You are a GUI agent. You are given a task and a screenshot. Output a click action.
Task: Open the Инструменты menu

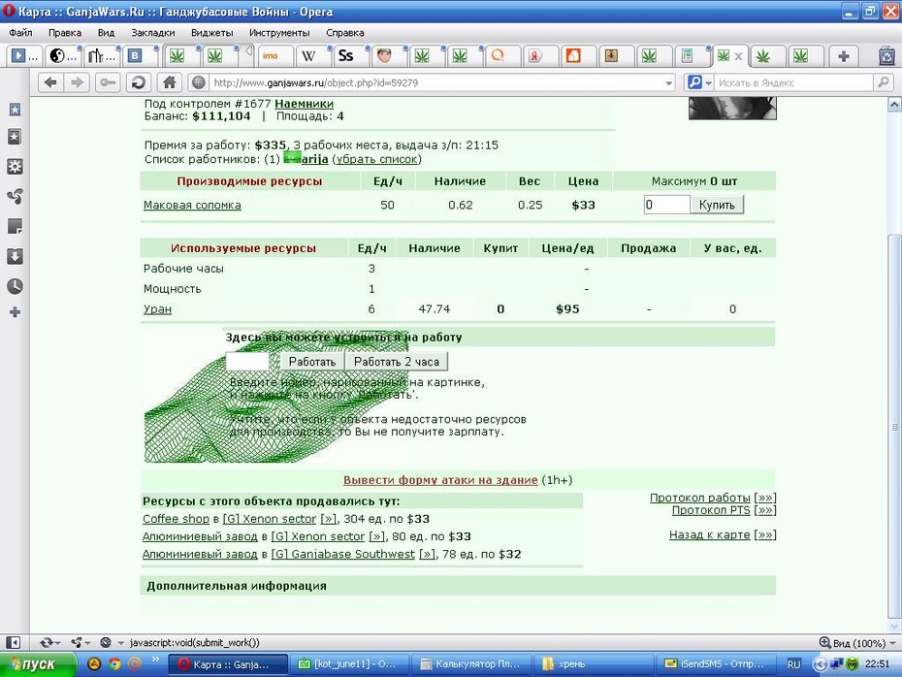click(279, 33)
